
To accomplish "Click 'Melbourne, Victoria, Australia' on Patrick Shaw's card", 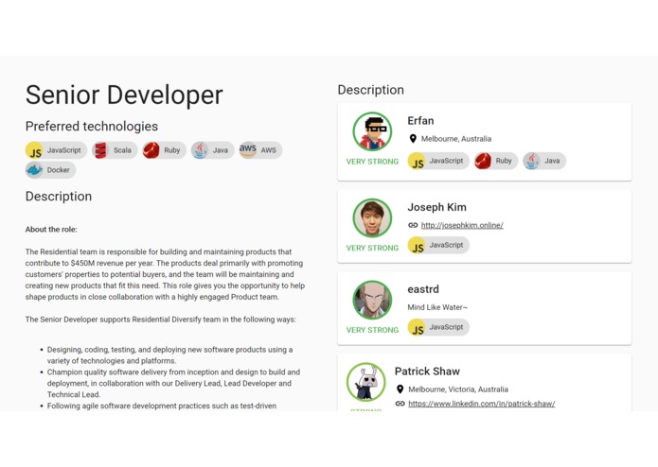I will [458, 389].
